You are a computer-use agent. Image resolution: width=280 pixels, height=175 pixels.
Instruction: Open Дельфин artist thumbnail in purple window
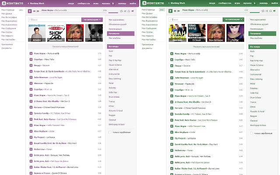[37, 33]
